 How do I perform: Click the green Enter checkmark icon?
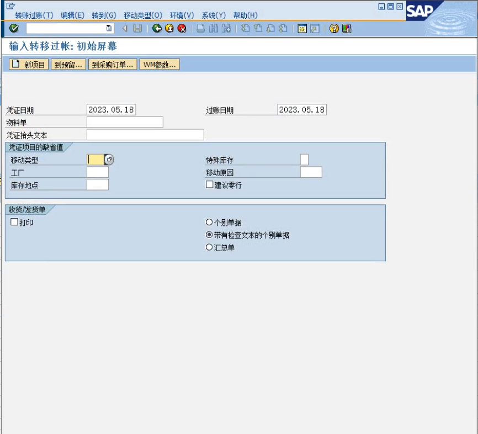pyautogui.click(x=14, y=28)
